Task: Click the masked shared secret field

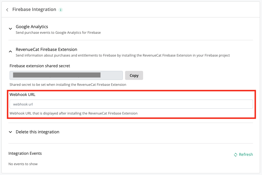Action: 66,75
